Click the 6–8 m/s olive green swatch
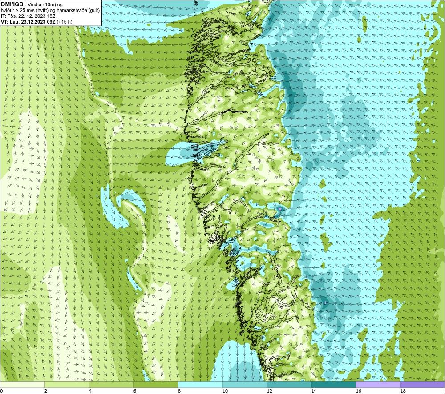The height and width of the screenshot is (394, 445). 156,384
